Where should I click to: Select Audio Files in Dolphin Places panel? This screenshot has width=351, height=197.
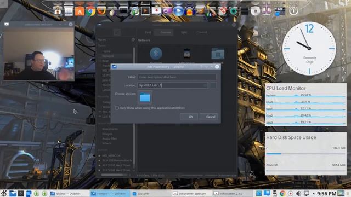click(110, 138)
